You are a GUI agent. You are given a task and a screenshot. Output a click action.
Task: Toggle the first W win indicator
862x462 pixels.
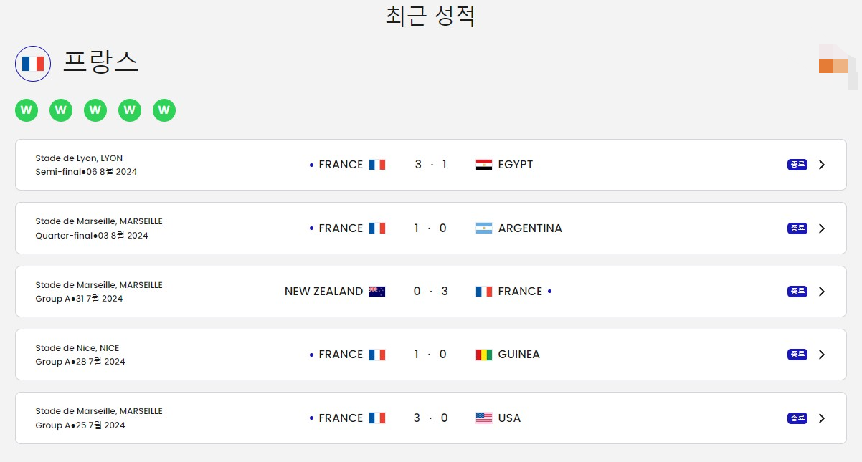click(x=27, y=110)
